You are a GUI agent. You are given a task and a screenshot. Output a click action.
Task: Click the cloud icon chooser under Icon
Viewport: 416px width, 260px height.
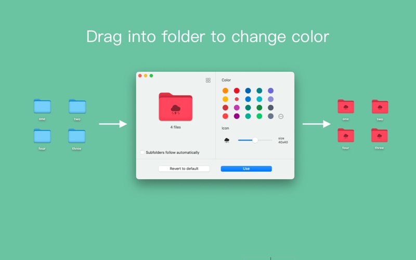click(x=227, y=140)
